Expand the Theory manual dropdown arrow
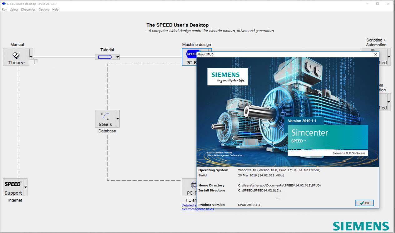395x233 pixels. click(31, 57)
